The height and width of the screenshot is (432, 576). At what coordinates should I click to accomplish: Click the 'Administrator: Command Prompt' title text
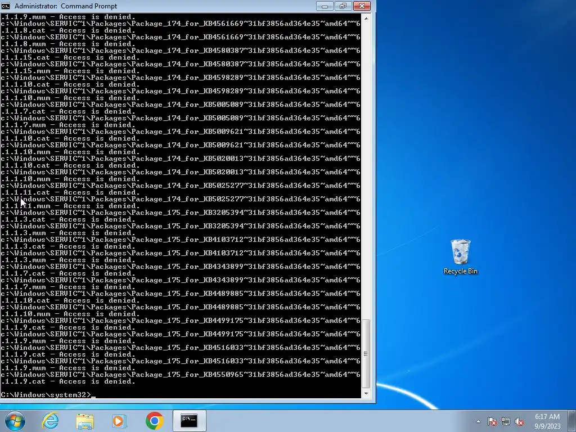tap(66, 6)
